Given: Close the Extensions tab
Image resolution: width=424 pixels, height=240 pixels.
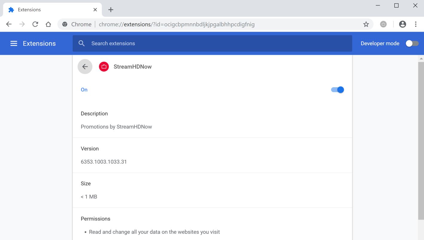Looking at the screenshot, I should click(95, 10).
